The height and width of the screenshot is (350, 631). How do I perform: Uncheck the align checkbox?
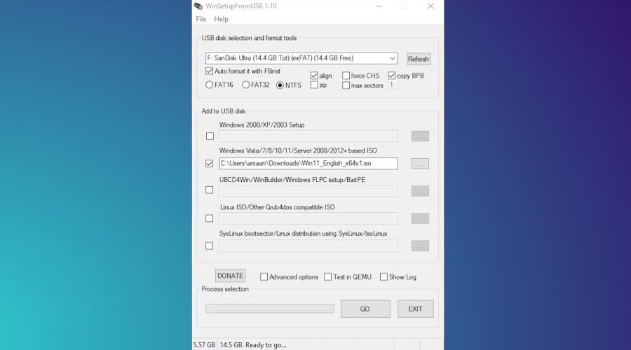(x=314, y=76)
